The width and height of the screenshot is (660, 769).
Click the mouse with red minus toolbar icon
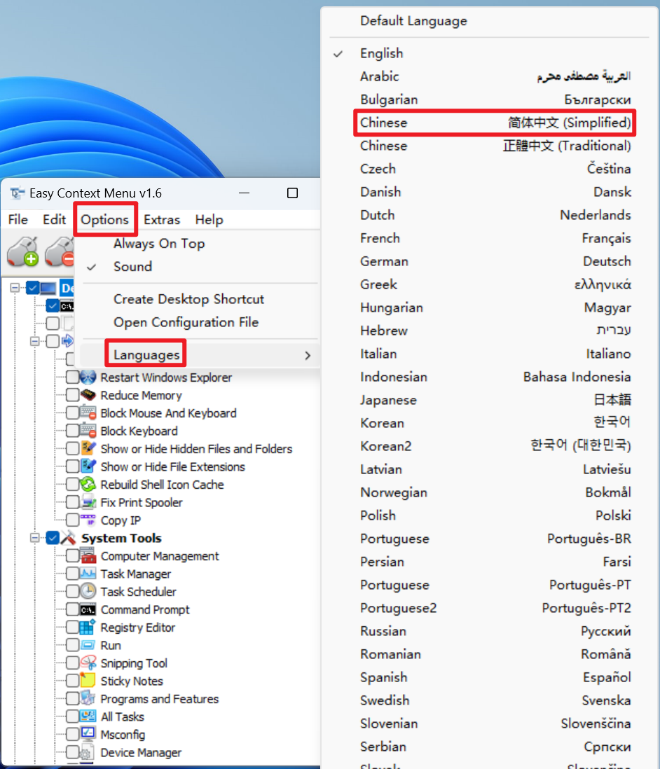pos(60,252)
